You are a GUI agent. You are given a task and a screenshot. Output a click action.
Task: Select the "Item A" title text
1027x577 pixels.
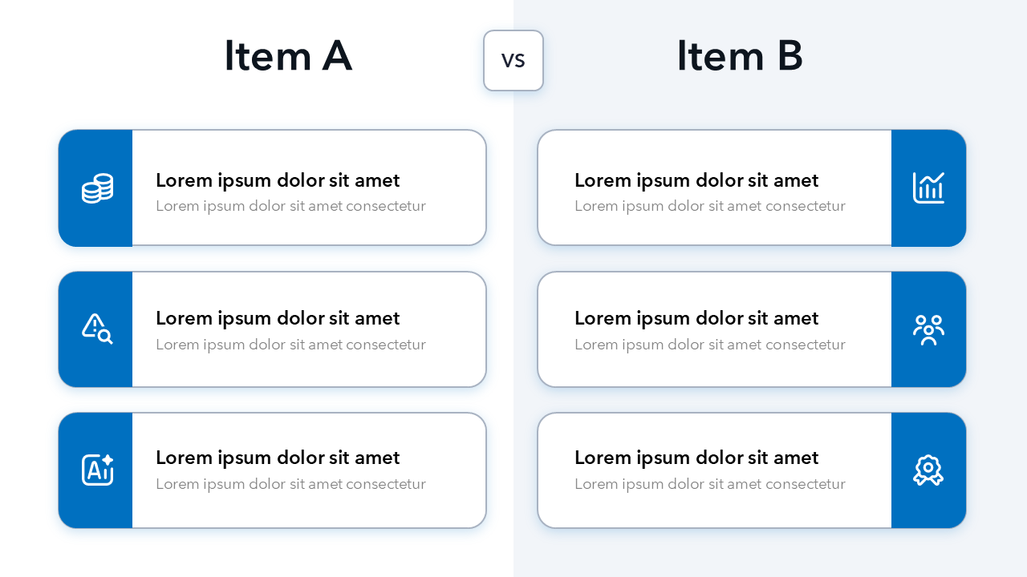click(x=288, y=56)
